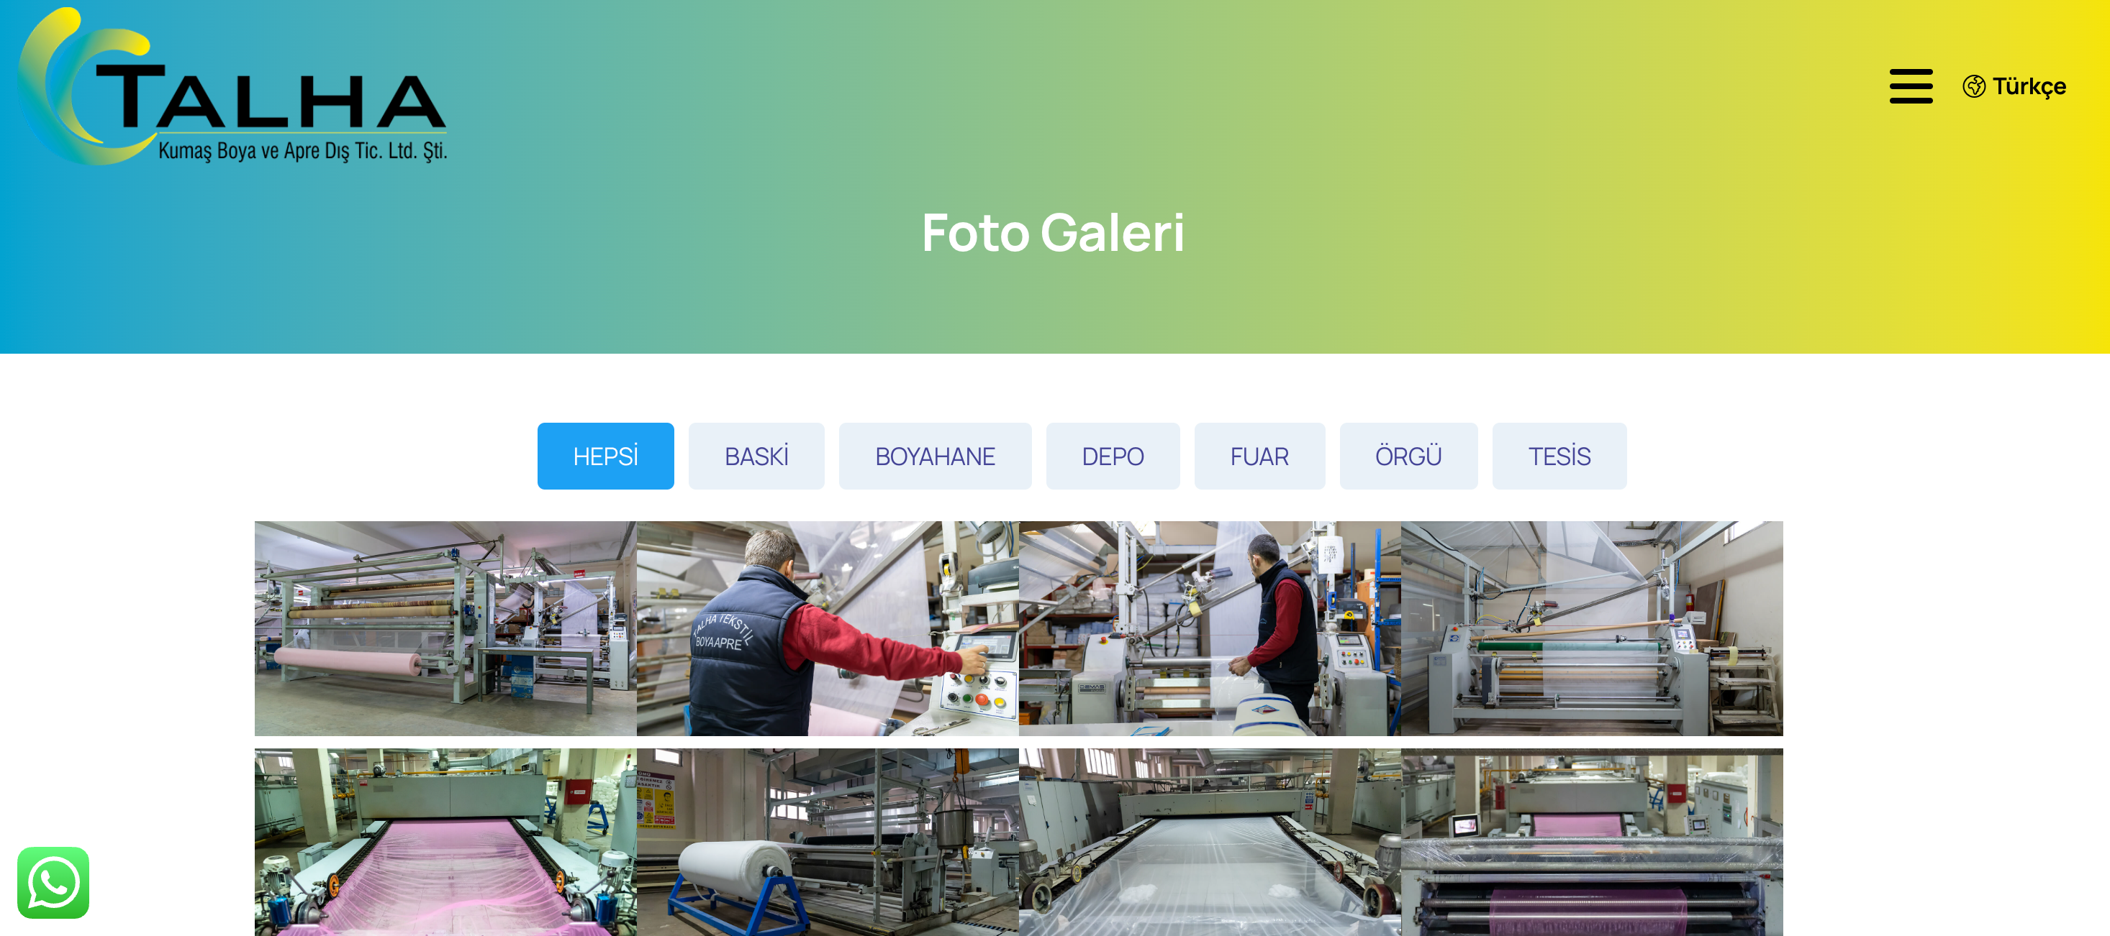2110x936 pixels.
Task: Click the globe language icon
Action: pyautogui.click(x=1973, y=86)
